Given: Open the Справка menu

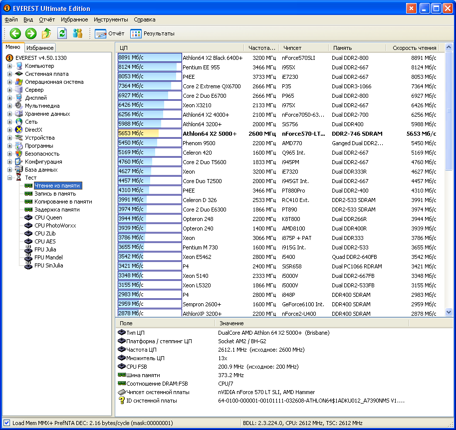Looking at the screenshot, I should pyautogui.click(x=145, y=19).
